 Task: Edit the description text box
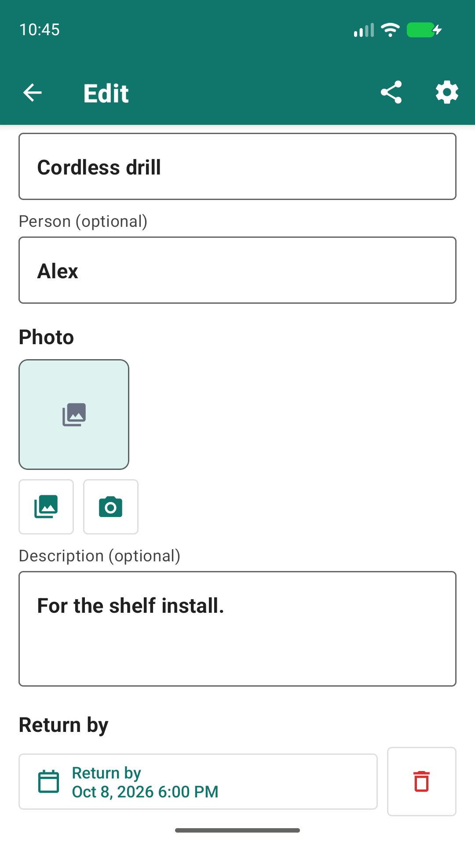coord(237,629)
